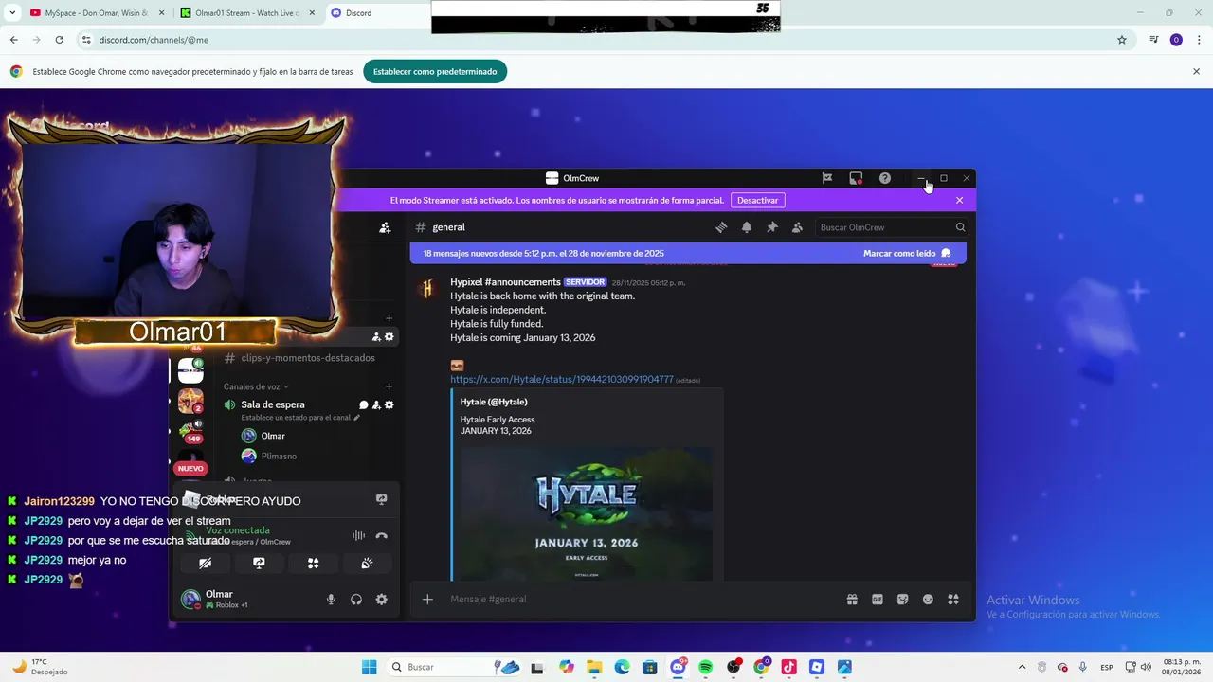Image resolution: width=1213 pixels, height=682 pixels.
Task: Open Direct Messages friends icon above channel list
Action: pyautogui.click(x=385, y=227)
